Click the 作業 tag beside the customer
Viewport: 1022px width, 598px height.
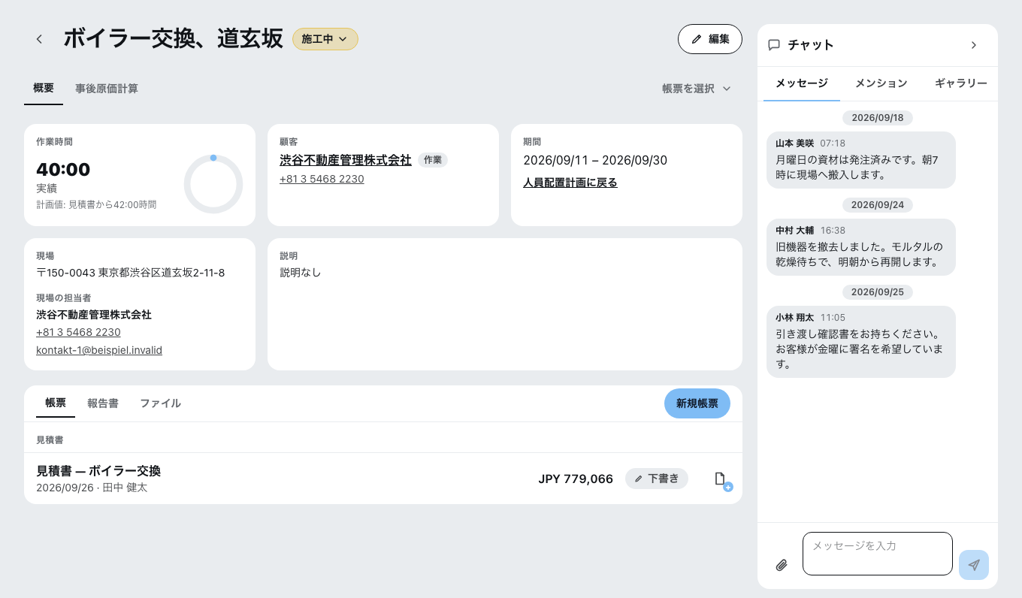click(433, 160)
